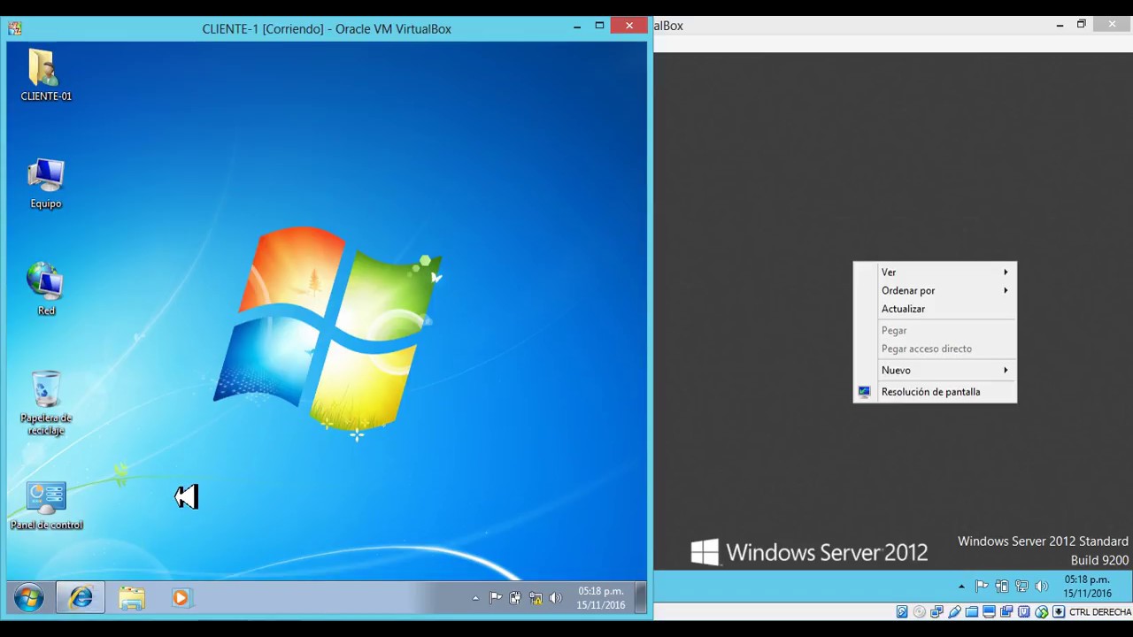Click VirtualBox display status icon
The image size is (1133, 637).
point(990,611)
